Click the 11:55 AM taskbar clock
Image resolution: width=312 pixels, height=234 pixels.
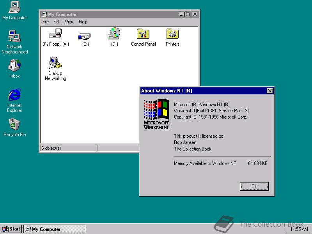[x=299, y=229]
